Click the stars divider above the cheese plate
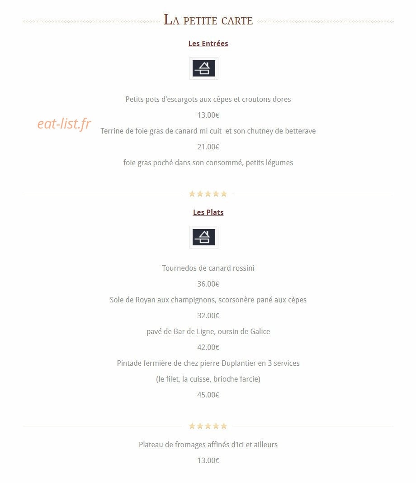The image size is (416, 483). (x=208, y=426)
